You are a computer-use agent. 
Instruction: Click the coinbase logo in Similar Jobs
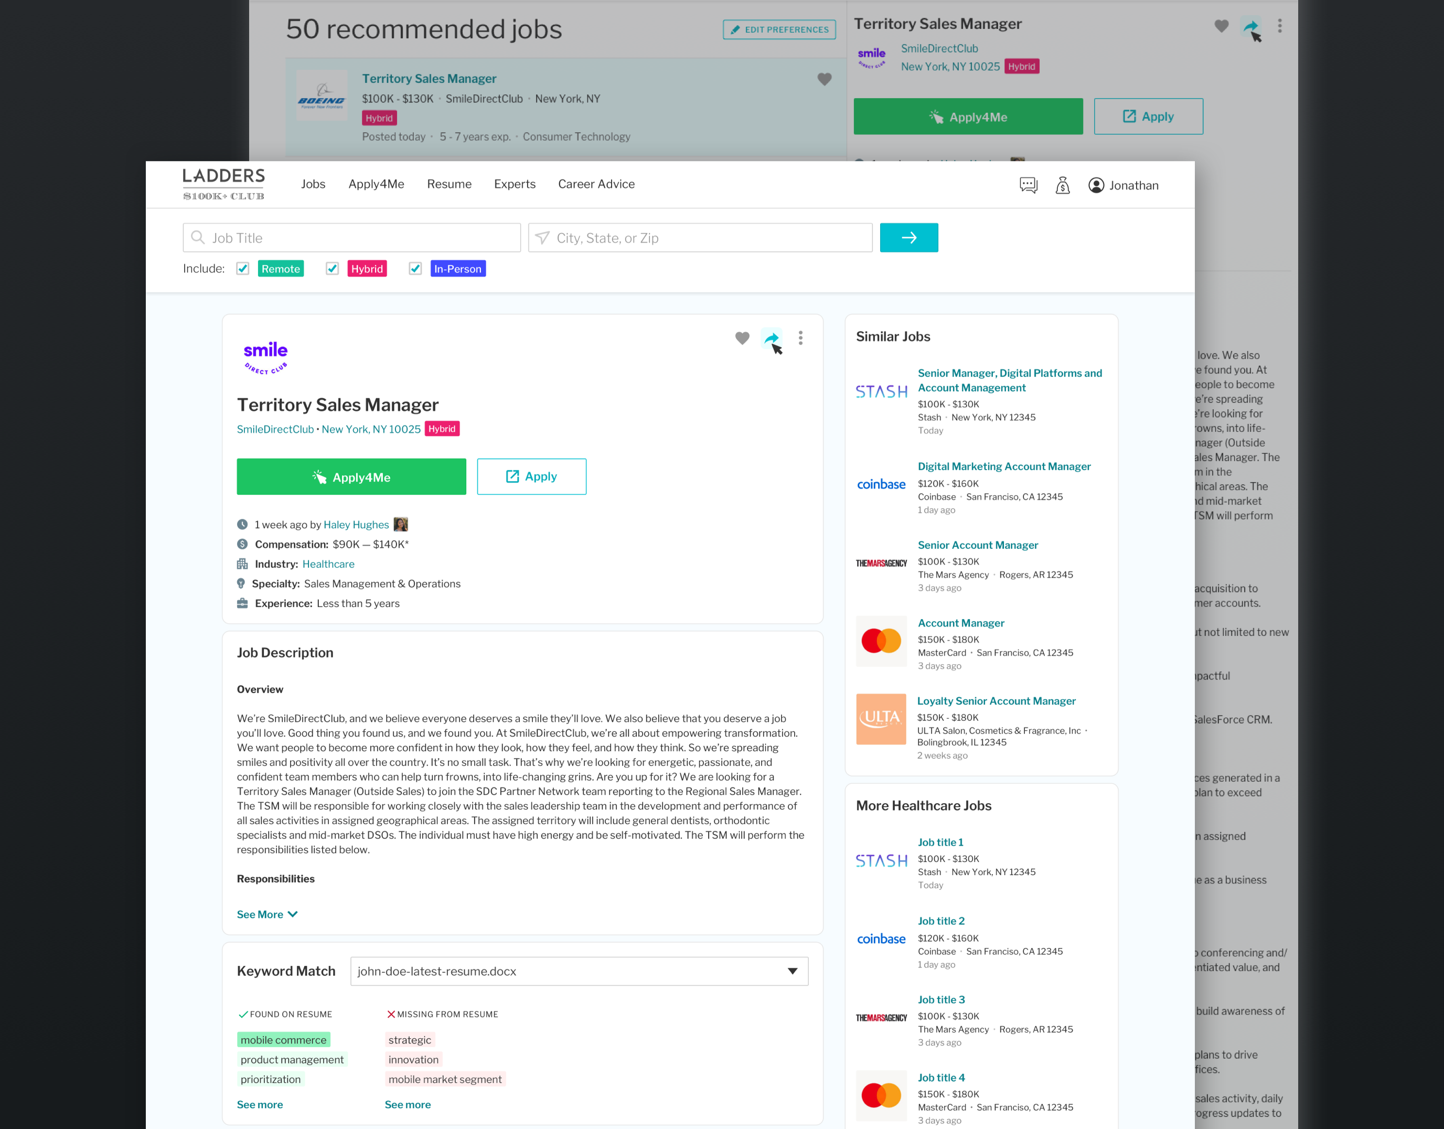881,484
